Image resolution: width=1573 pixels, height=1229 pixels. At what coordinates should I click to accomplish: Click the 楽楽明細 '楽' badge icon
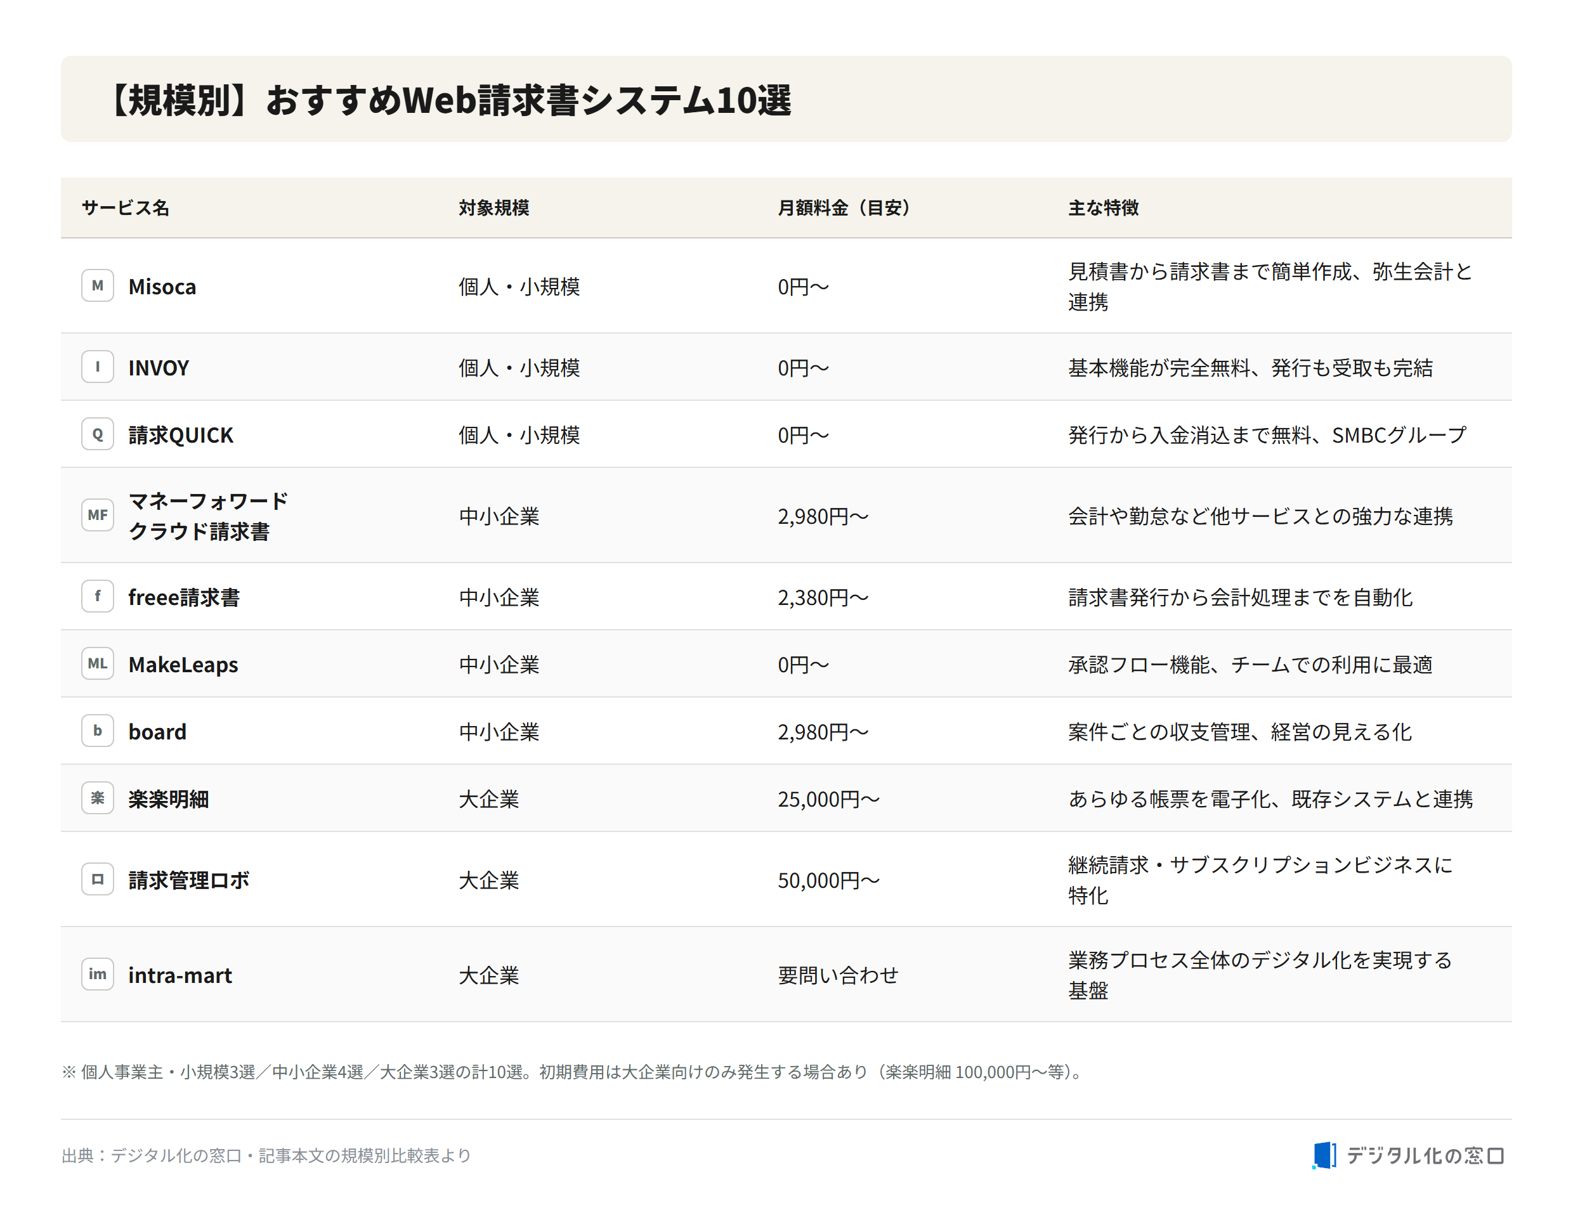click(97, 798)
